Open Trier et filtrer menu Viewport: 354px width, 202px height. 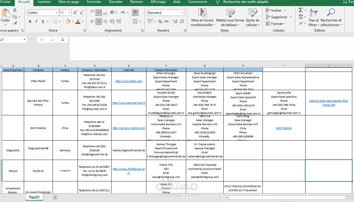click(314, 18)
